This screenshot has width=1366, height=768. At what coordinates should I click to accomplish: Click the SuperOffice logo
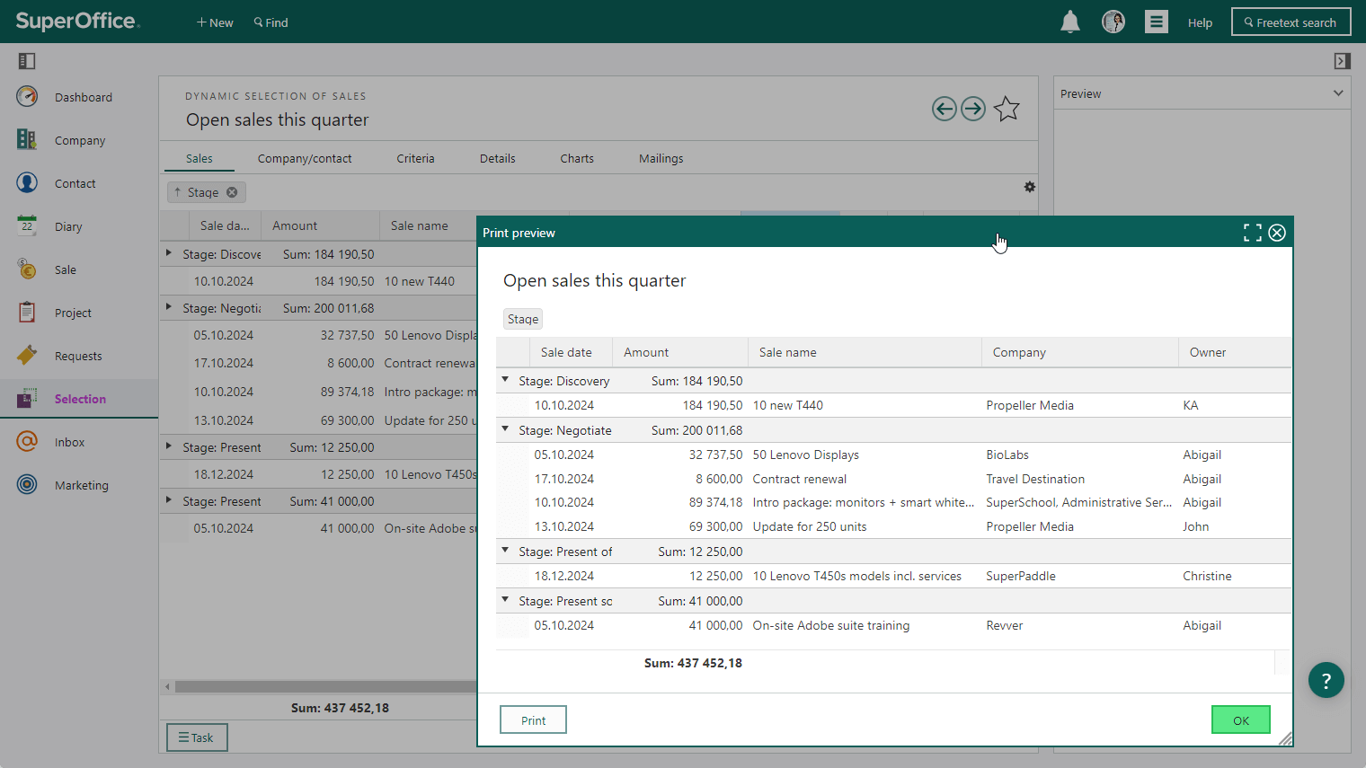point(77,22)
